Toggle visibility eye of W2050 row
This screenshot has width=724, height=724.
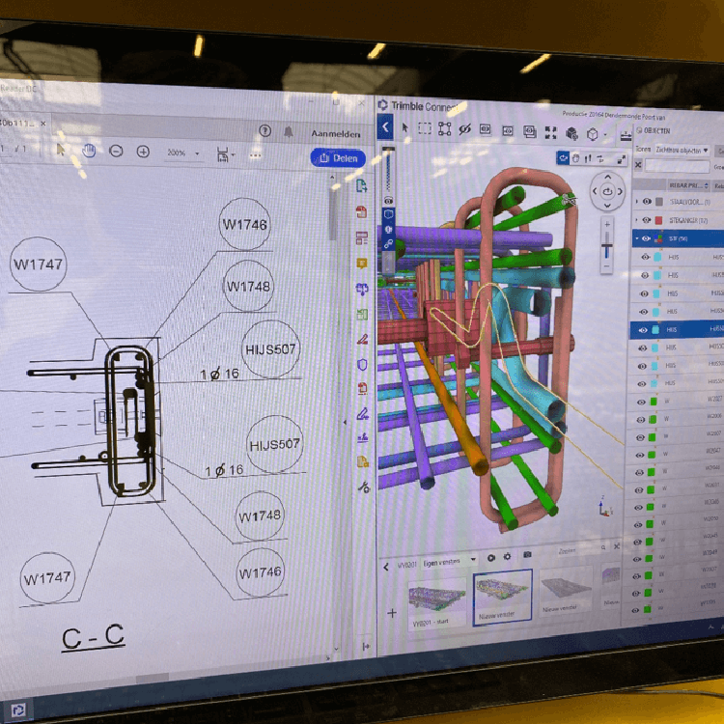(x=637, y=524)
